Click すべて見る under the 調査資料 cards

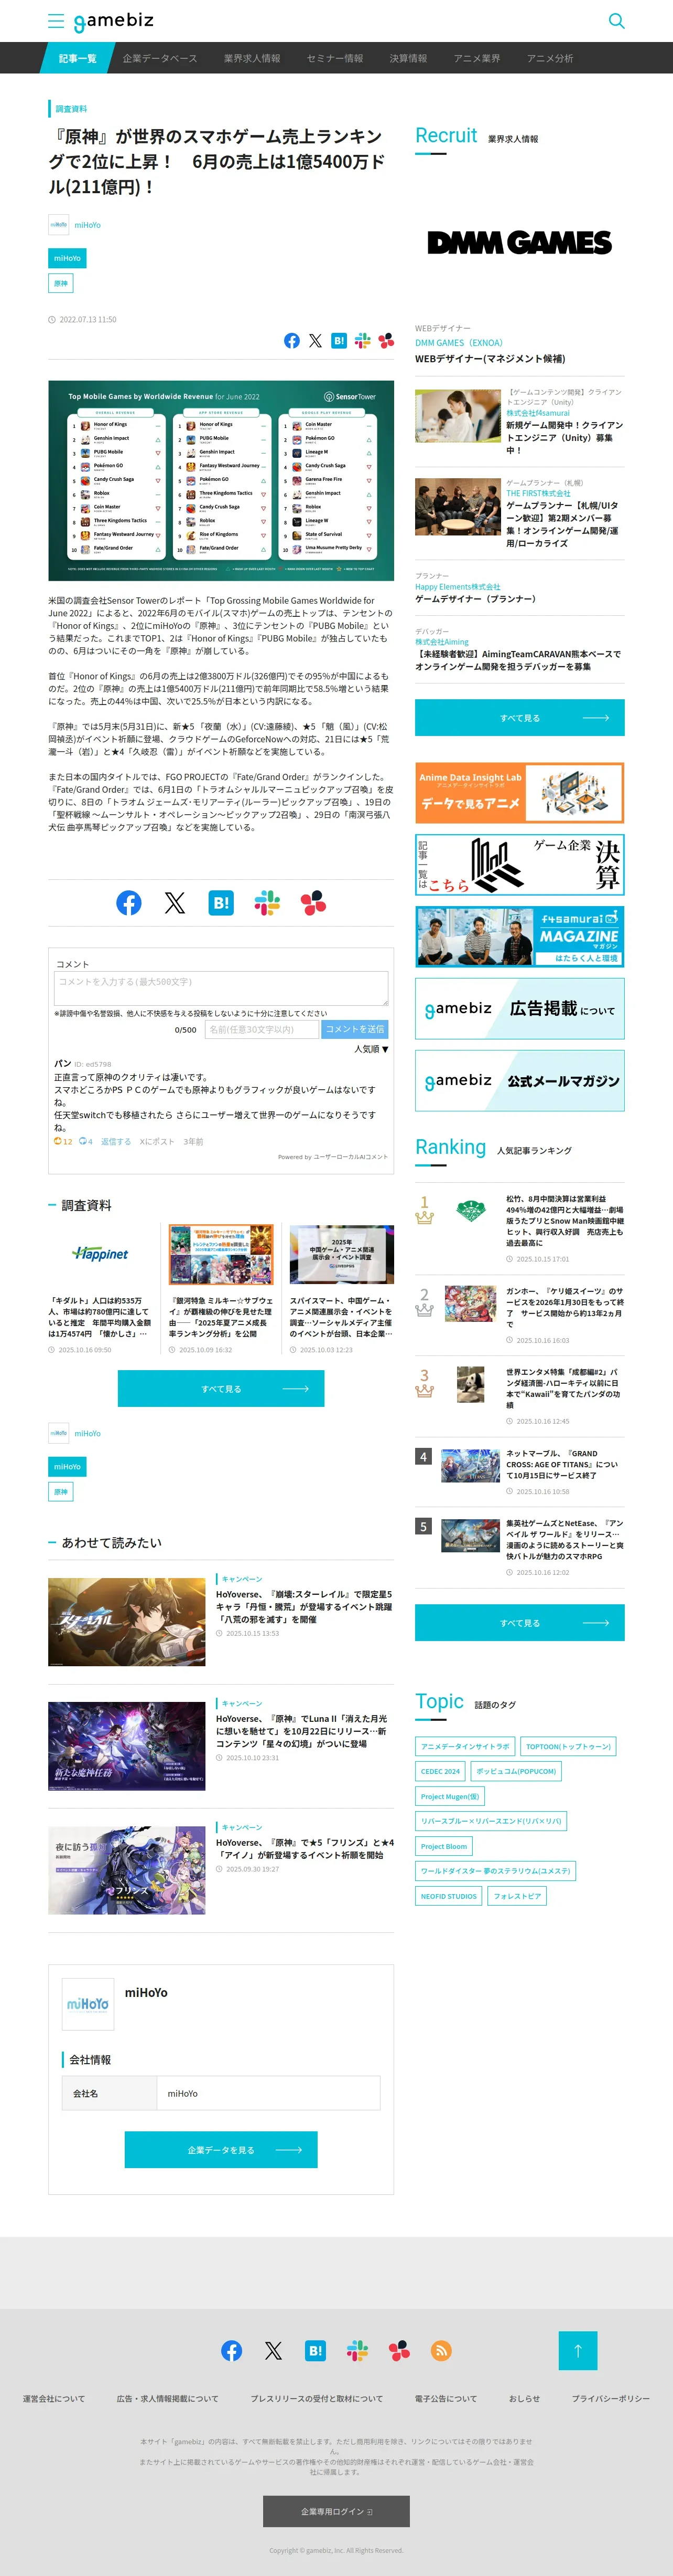tap(221, 1389)
